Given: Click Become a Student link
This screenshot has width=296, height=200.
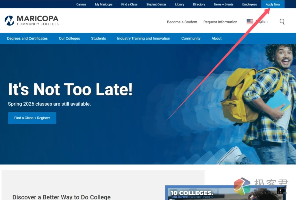Looking at the screenshot, I should [x=182, y=22].
